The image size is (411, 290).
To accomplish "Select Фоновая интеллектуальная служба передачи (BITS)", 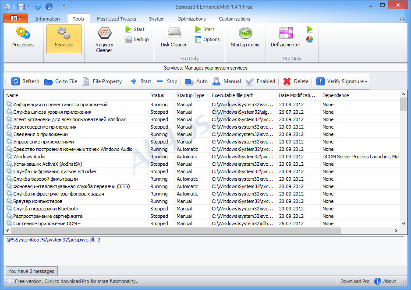I will click(202, 186).
